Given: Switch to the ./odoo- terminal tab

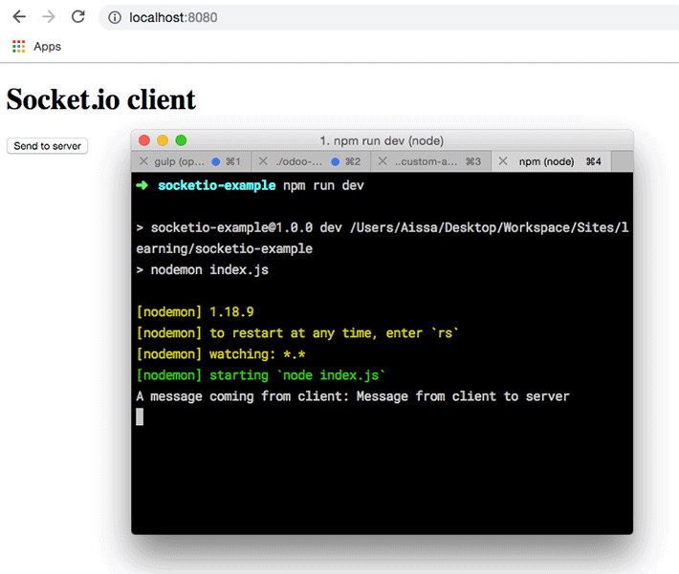Looking at the screenshot, I should tap(311, 161).
